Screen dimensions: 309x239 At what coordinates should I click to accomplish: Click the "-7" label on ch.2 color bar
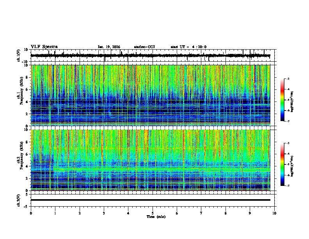tap(288, 186)
